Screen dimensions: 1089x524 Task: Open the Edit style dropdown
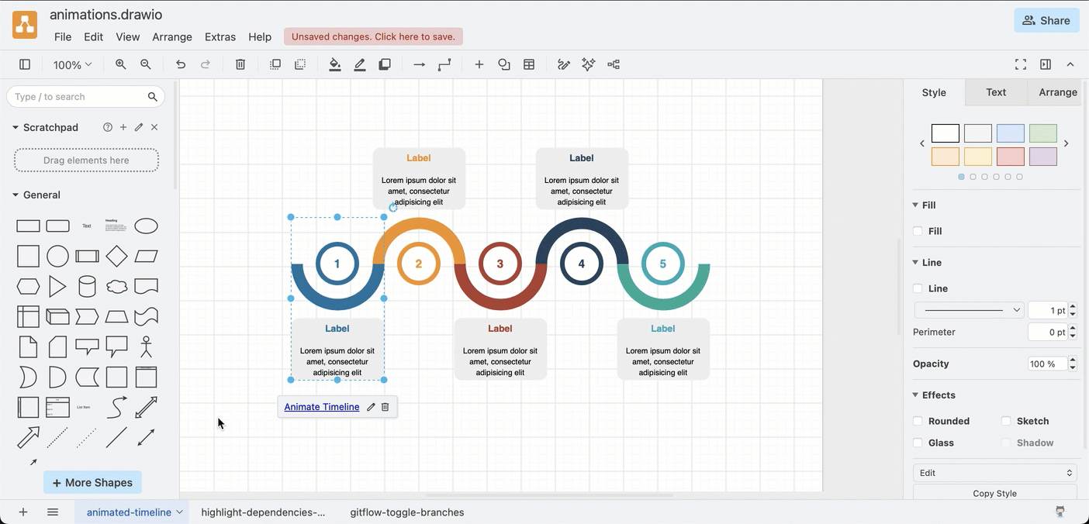[995, 473]
